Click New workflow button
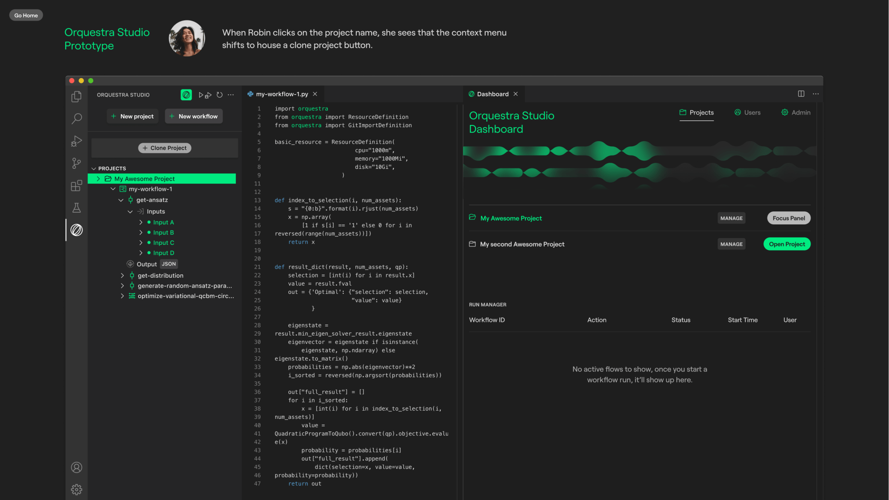 [x=194, y=116]
